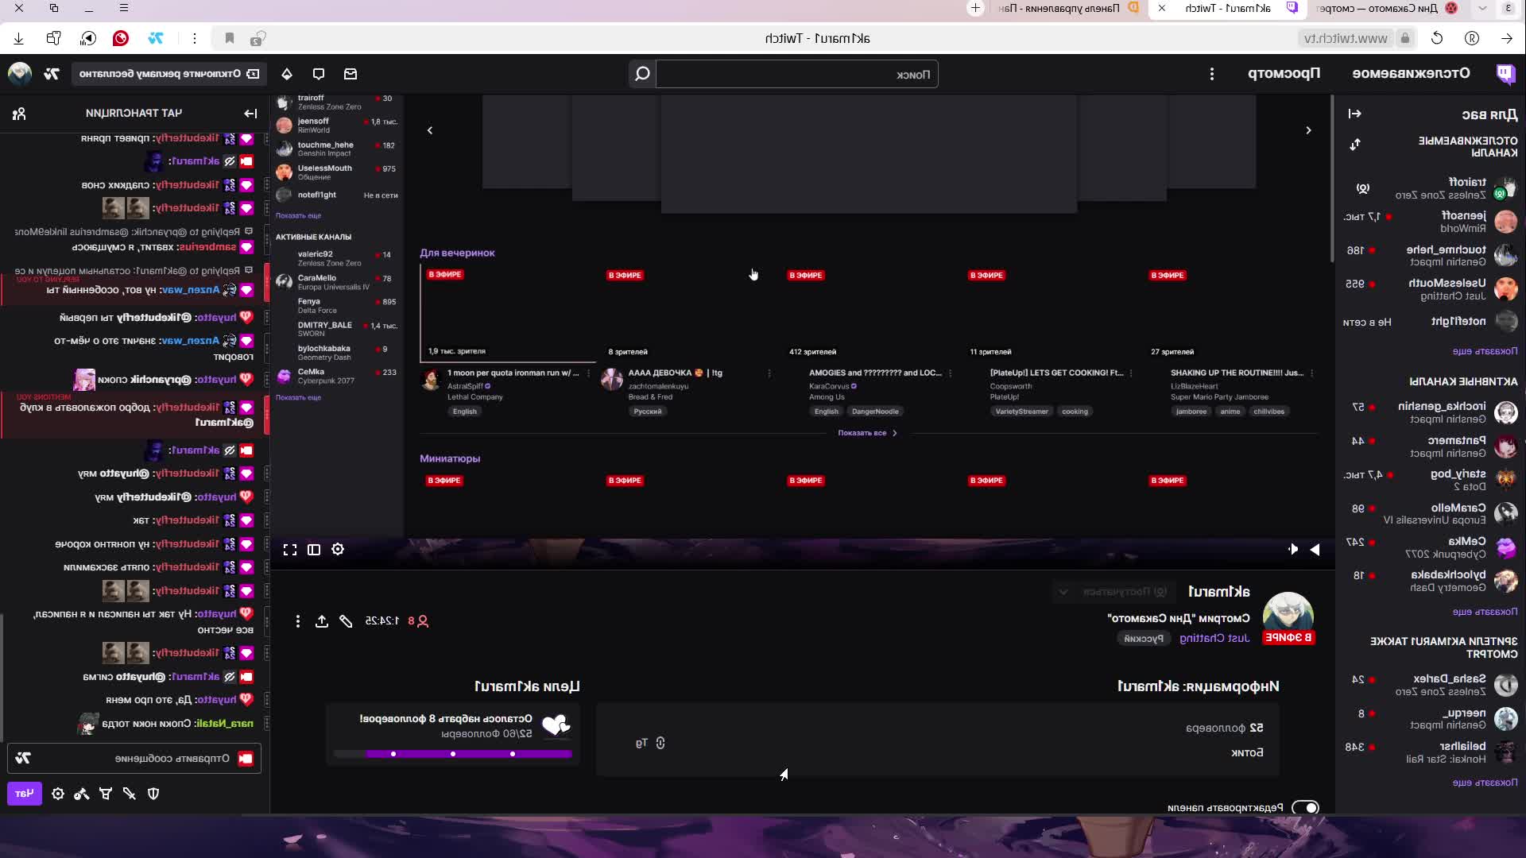
Task: Expand 'Показать еще' under active channels
Action: [1485, 612]
